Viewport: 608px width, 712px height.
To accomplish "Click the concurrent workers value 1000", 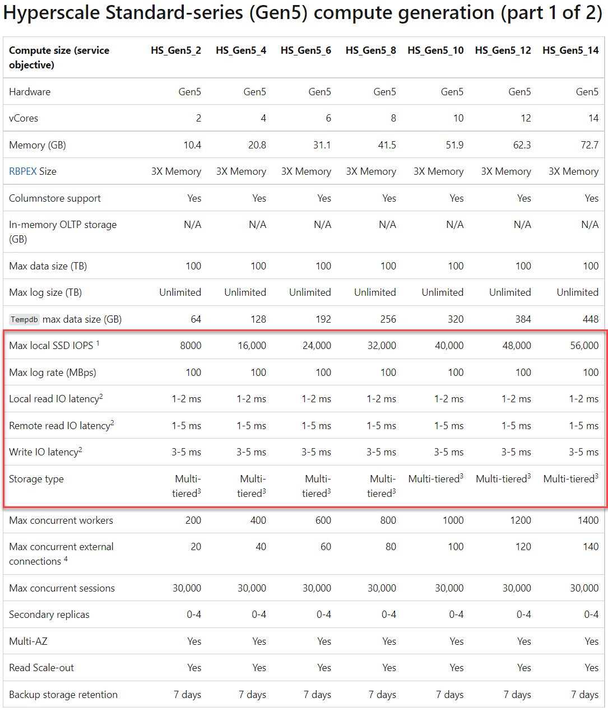I will 453,520.
